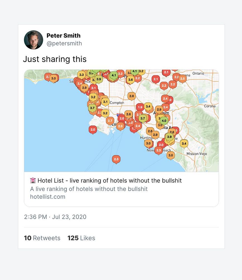The height and width of the screenshot is (280, 242).
Task: Select the red 1.9 rating marker
Action: (140, 107)
